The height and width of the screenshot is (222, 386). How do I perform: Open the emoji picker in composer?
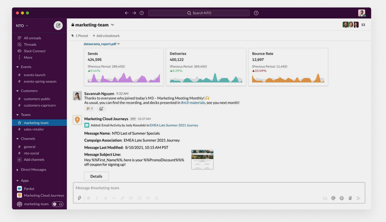coord(342,198)
